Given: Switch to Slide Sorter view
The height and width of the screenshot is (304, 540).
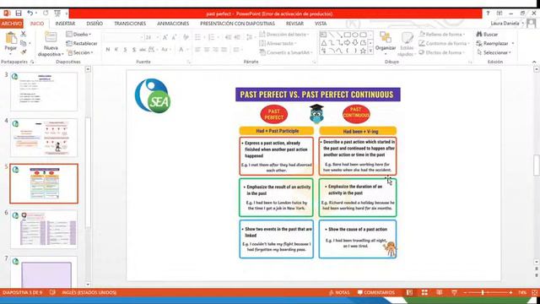Looking at the screenshot, I should tap(424, 292).
